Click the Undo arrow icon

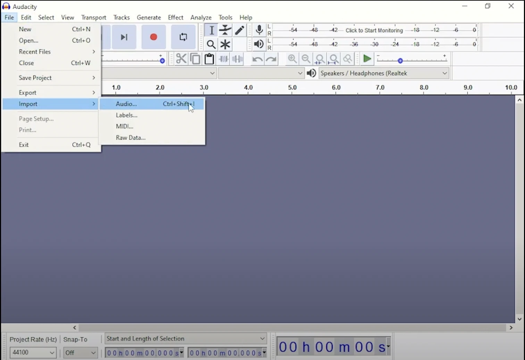[257, 59]
